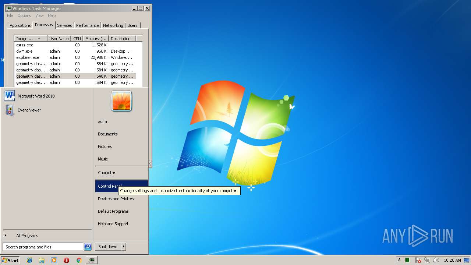
Task: Select the explorer.exe process row
Action: click(x=75, y=57)
